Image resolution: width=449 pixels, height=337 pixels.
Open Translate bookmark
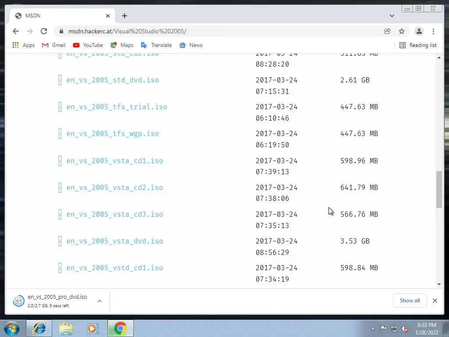tap(157, 45)
